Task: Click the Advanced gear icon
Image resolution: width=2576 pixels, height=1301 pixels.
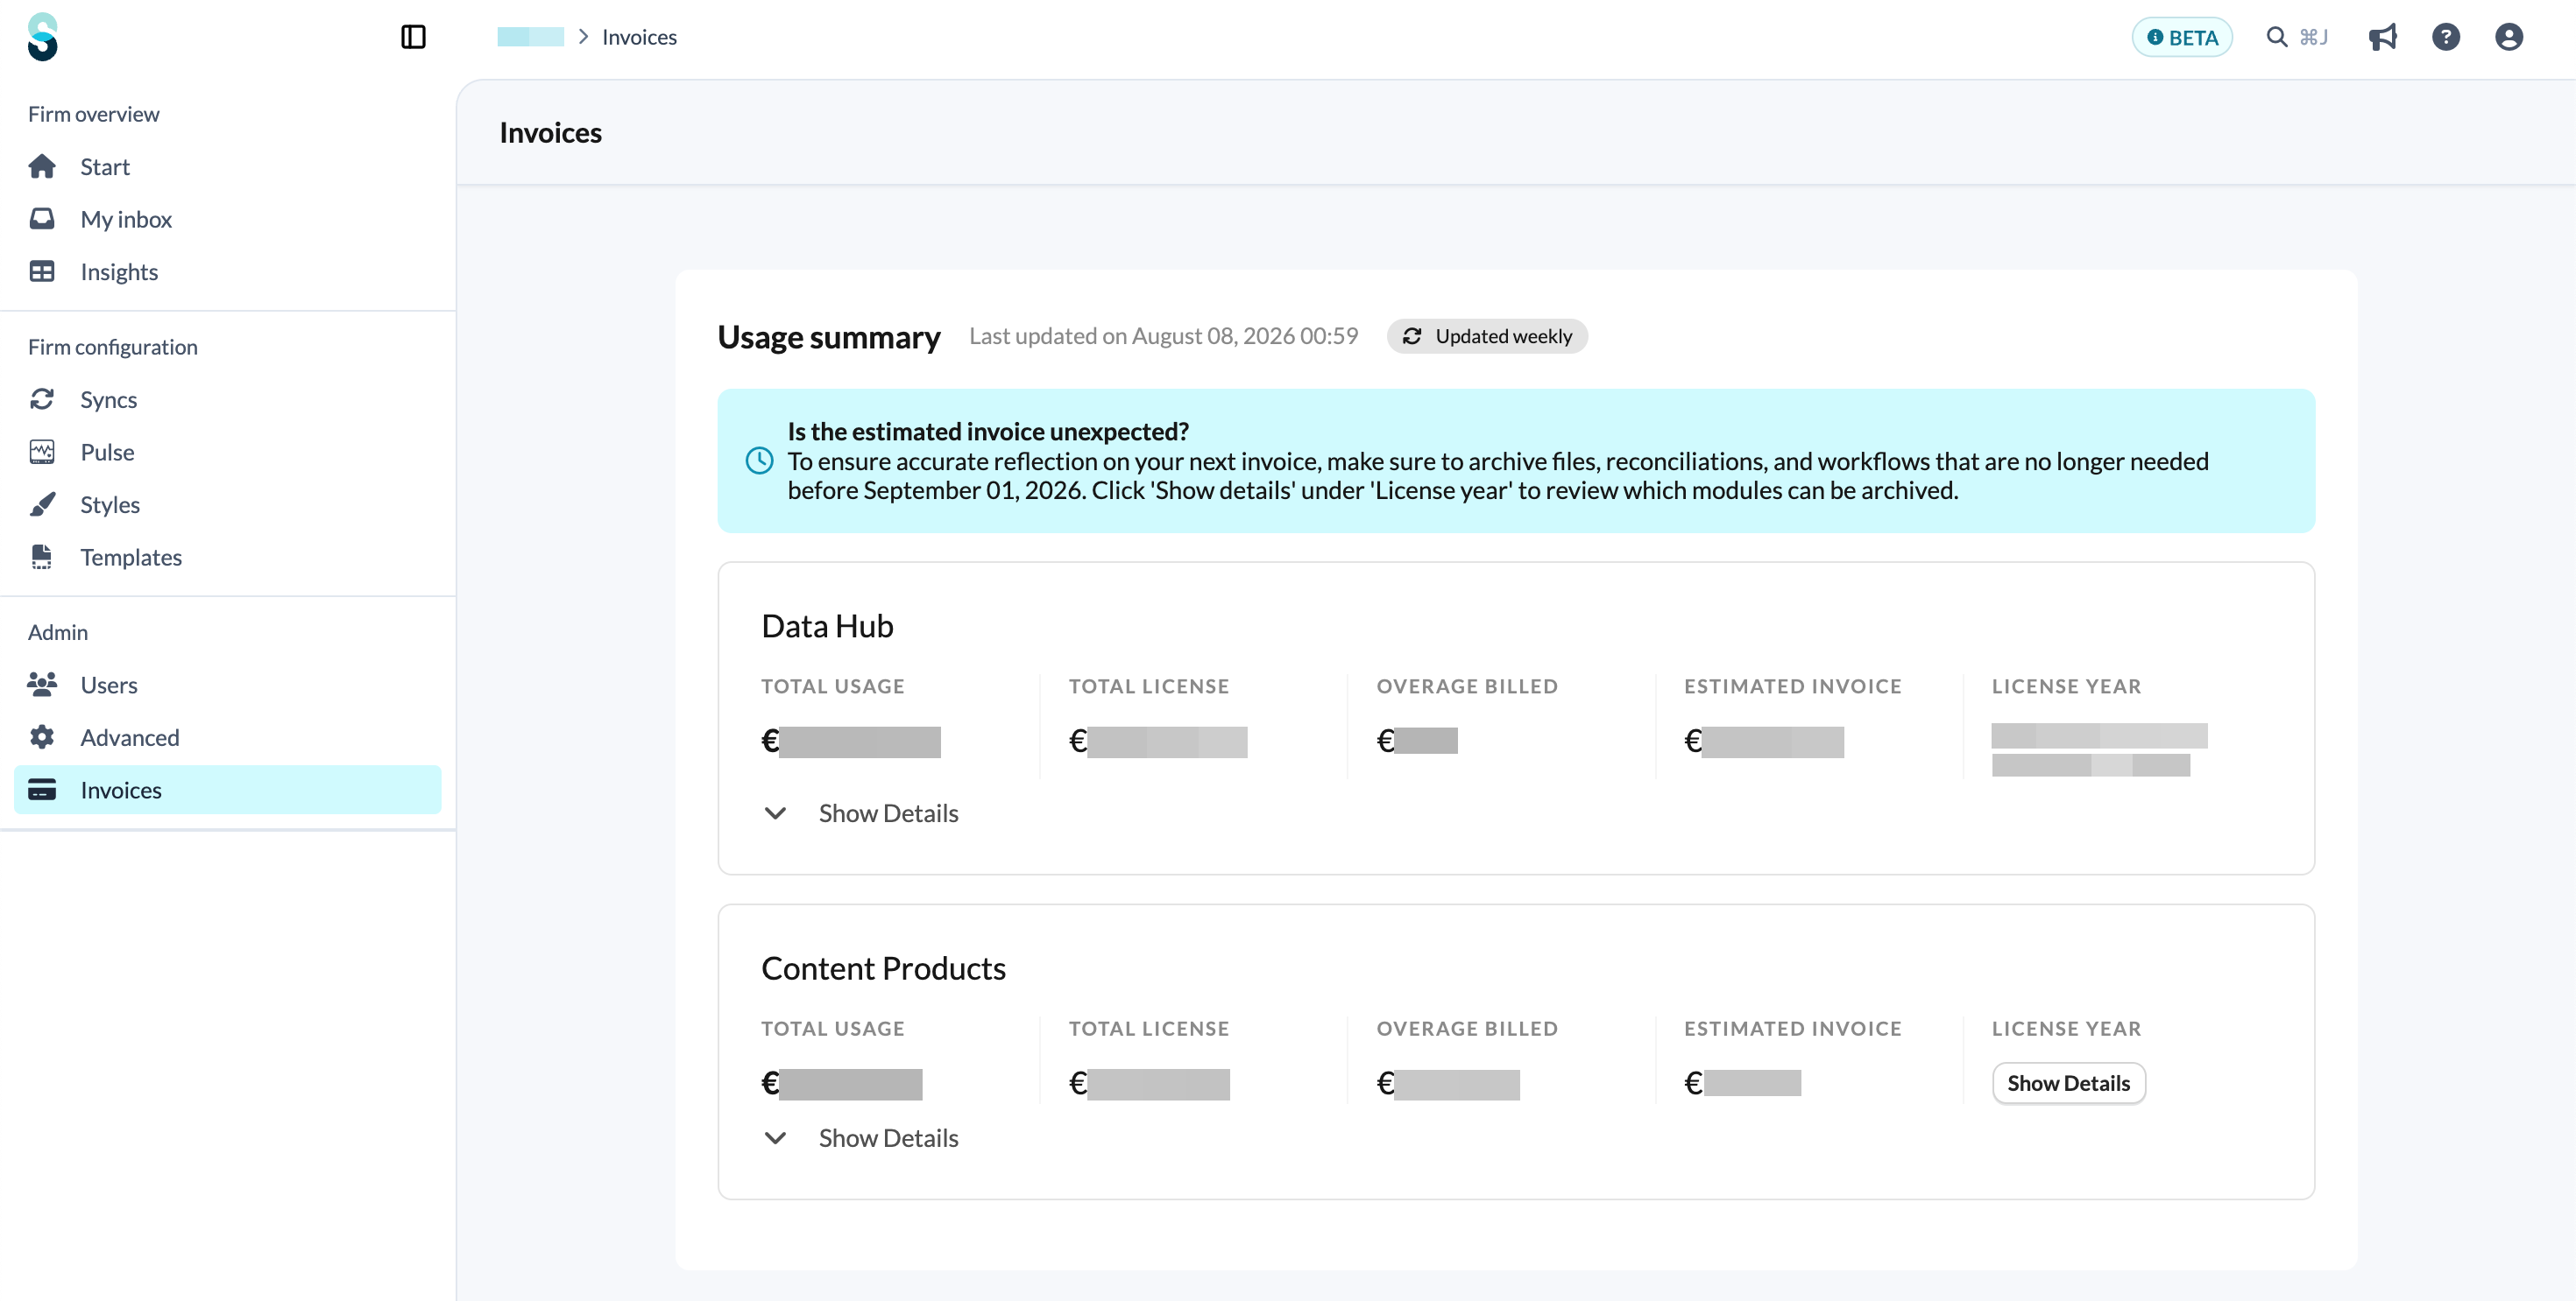Action: (42, 737)
